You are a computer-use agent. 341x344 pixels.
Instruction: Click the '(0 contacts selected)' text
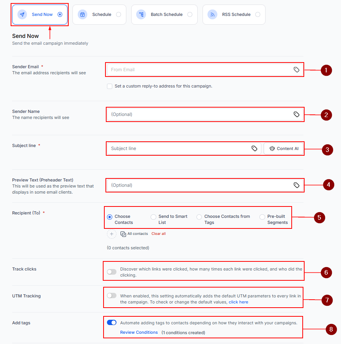click(128, 248)
